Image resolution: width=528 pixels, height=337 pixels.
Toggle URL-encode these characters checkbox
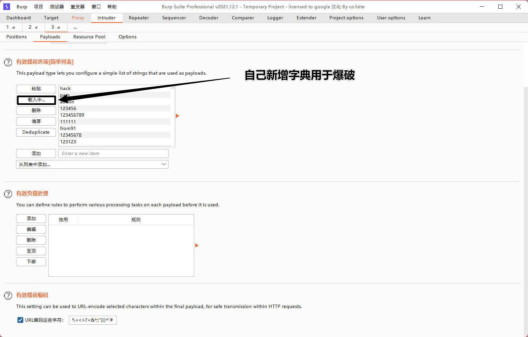(20, 320)
